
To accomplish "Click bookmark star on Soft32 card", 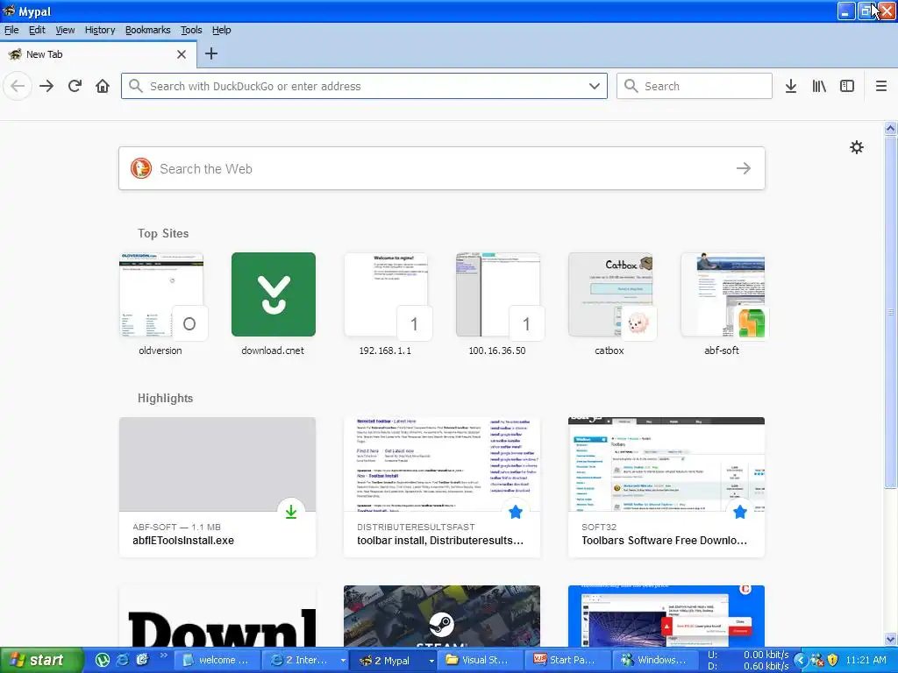I will point(740,512).
